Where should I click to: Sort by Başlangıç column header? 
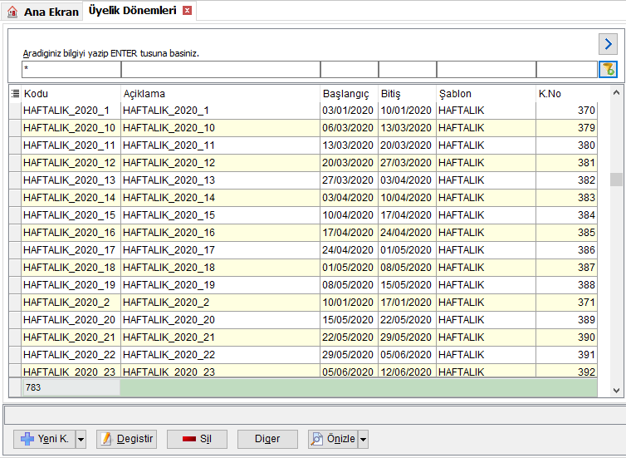349,94
